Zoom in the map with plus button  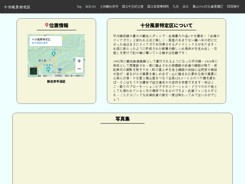click(x=79, y=61)
